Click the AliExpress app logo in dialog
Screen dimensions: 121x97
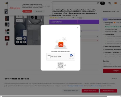tap(61, 44)
